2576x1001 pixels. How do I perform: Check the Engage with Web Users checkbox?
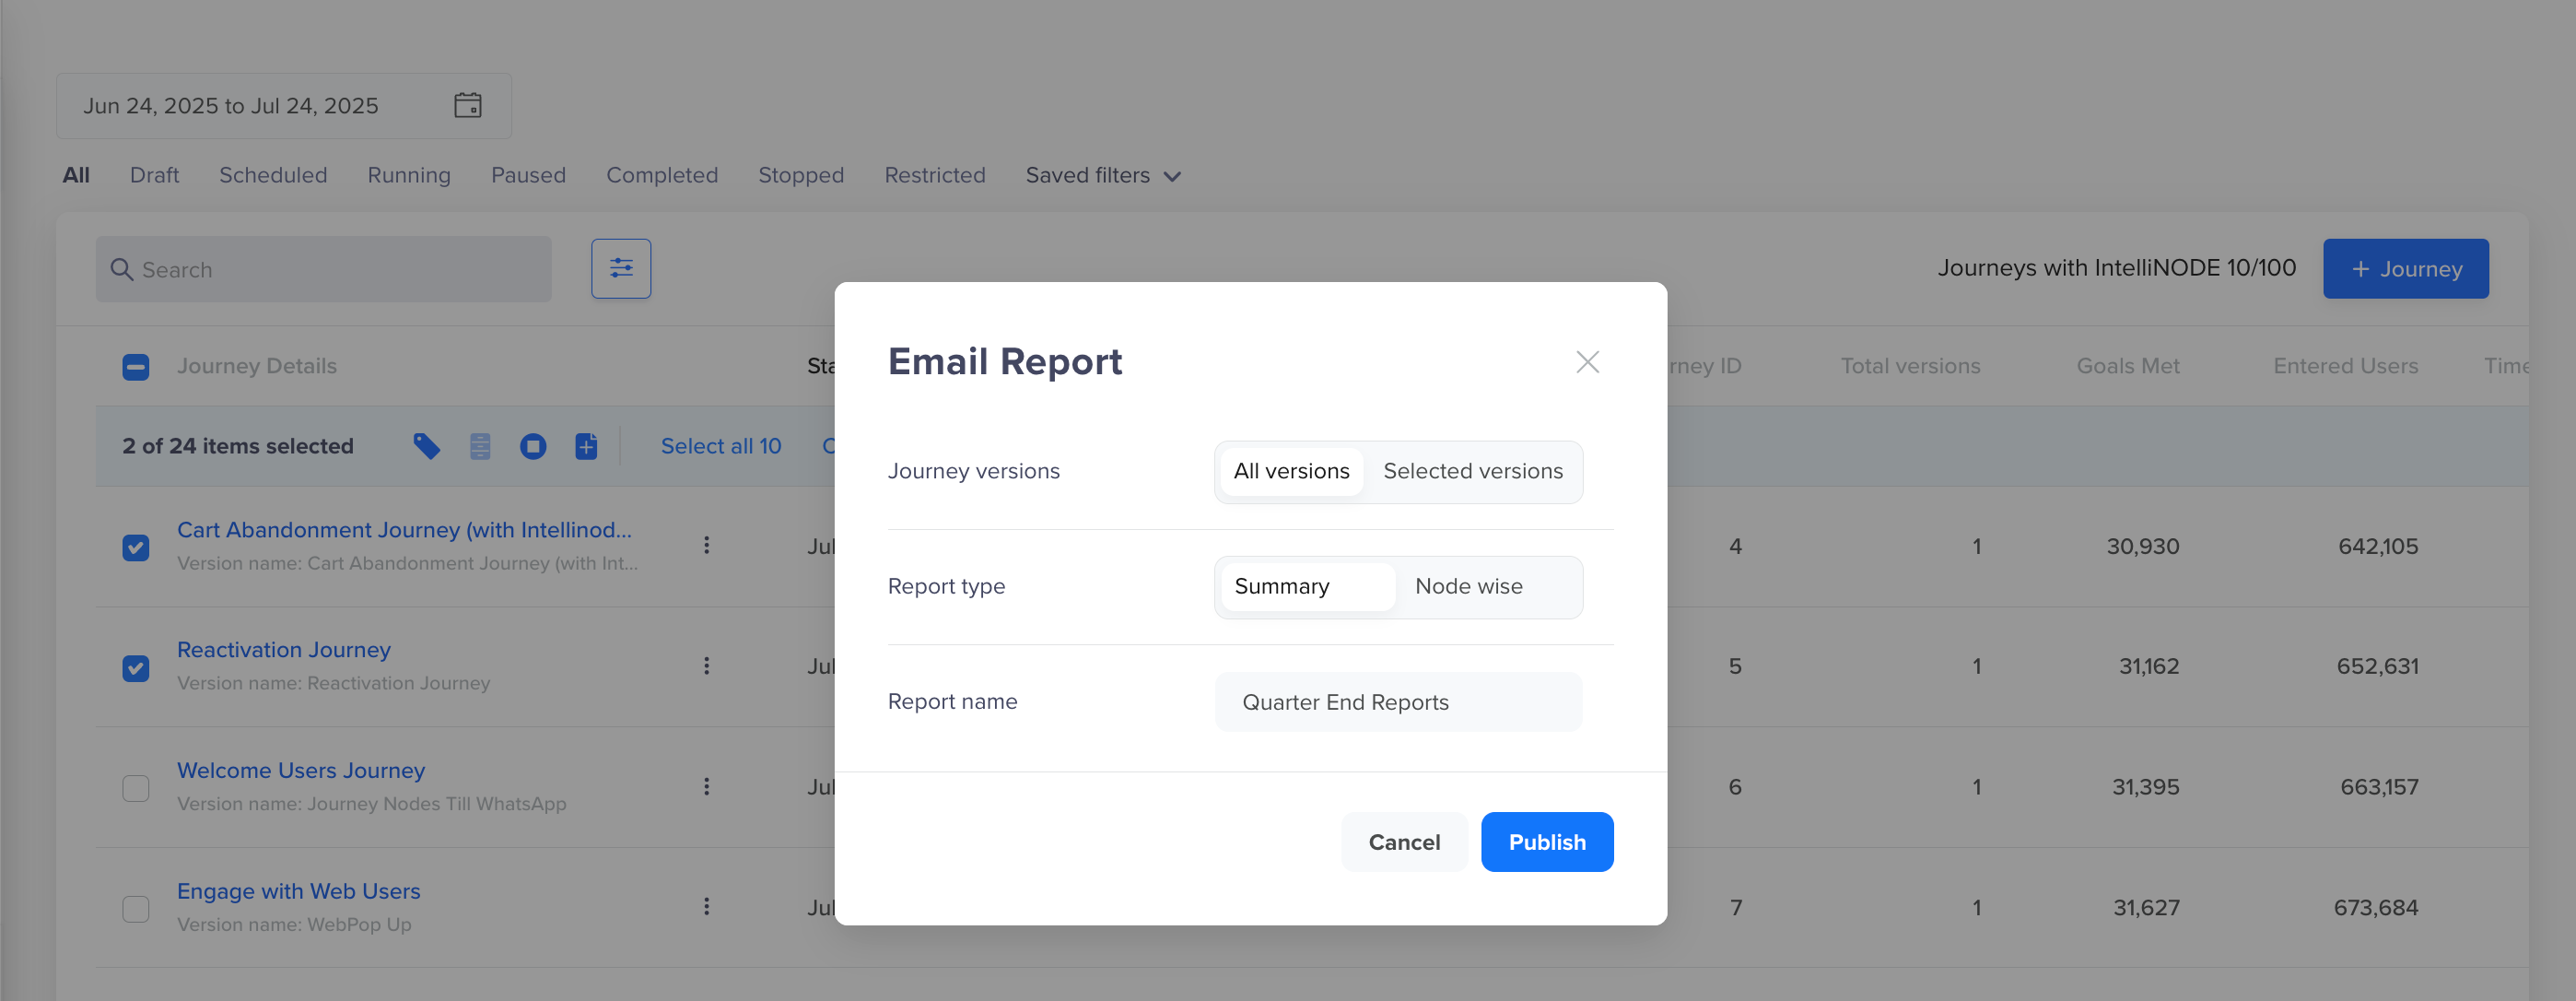pyautogui.click(x=135, y=908)
